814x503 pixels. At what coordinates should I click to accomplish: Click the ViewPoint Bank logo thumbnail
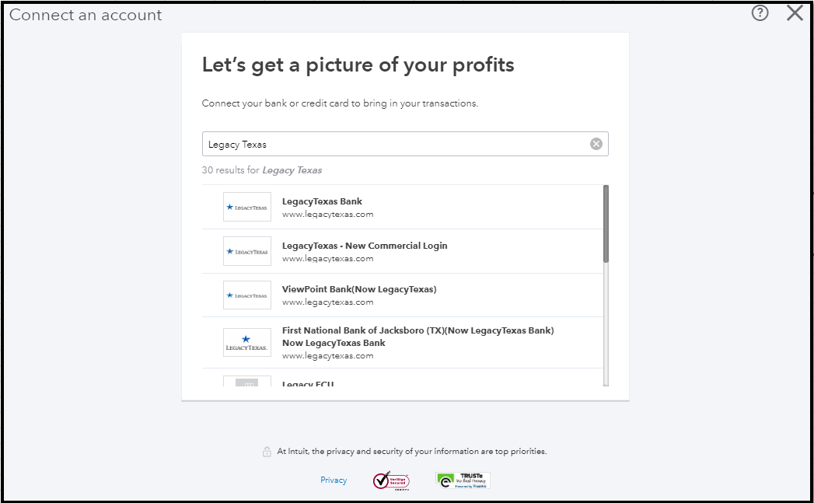246,295
